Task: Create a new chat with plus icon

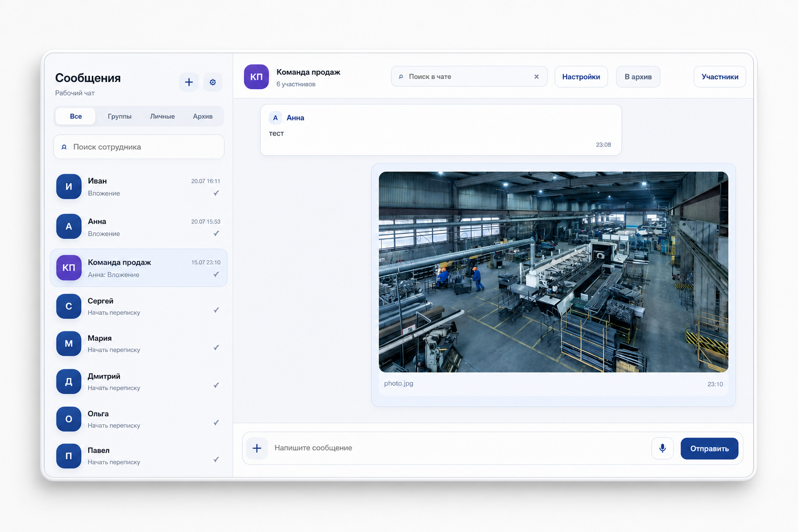Action: pyautogui.click(x=189, y=82)
